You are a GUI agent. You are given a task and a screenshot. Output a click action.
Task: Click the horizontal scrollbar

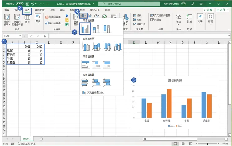tap(171, 139)
